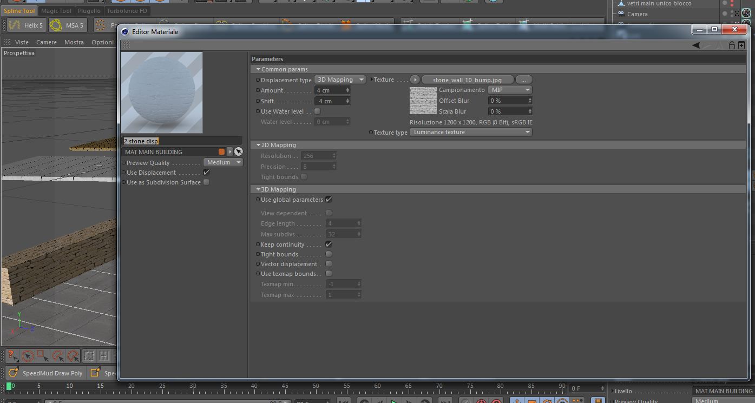755x403 pixels.
Task: Switch to the Turbolence FD tab
Action: (x=127, y=11)
